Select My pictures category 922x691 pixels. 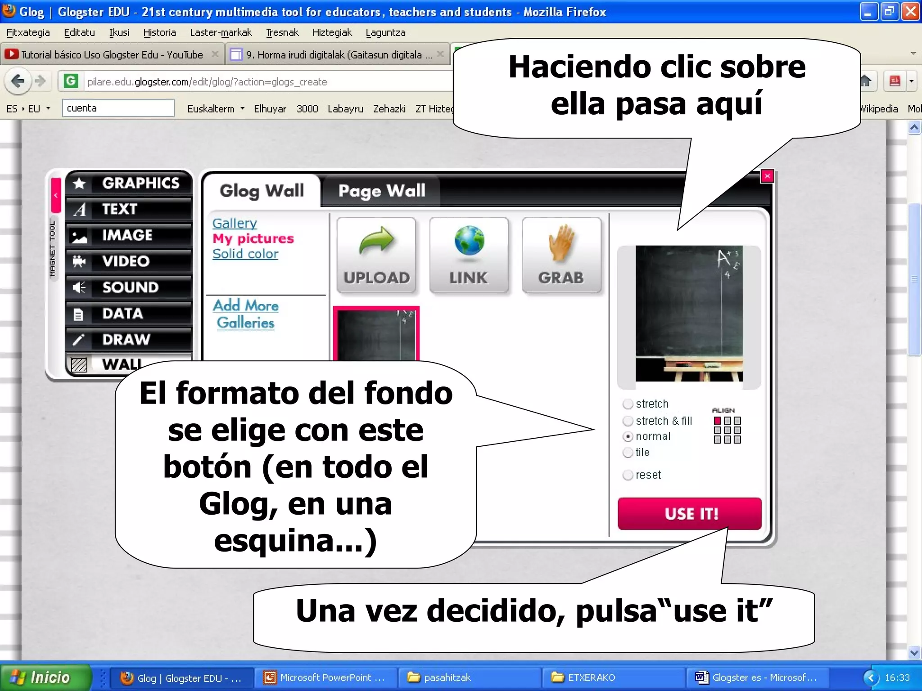tap(253, 238)
